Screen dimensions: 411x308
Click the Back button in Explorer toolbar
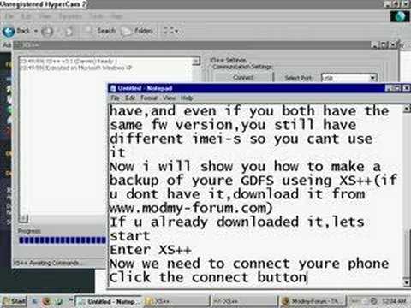click(16, 31)
